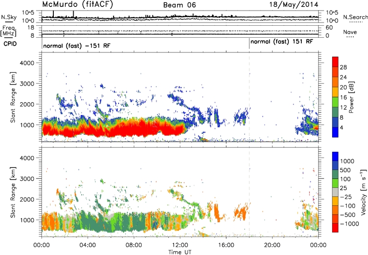
Task: Click the "McMurdo (fitACF)" plot title
Action: pyautogui.click(x=77, y=5)
